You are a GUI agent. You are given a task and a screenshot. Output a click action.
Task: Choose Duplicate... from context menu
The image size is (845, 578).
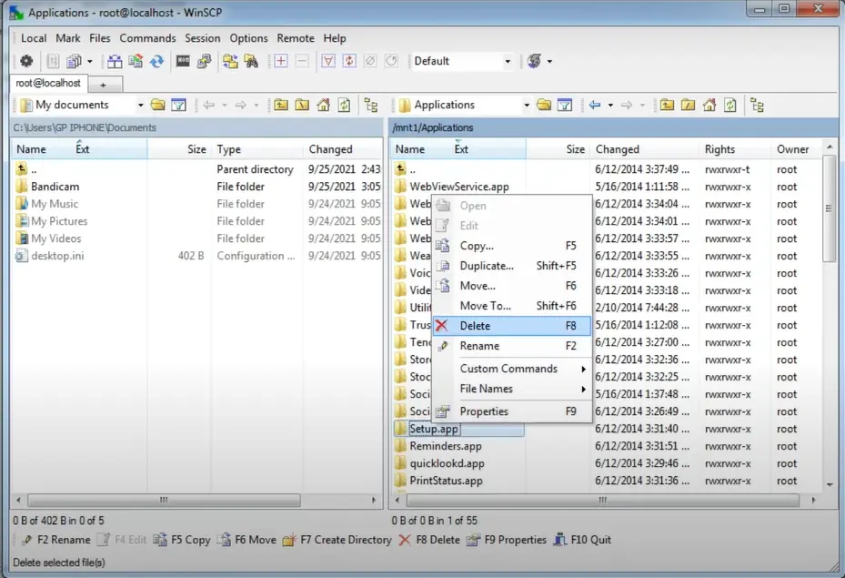pos(512,265)
